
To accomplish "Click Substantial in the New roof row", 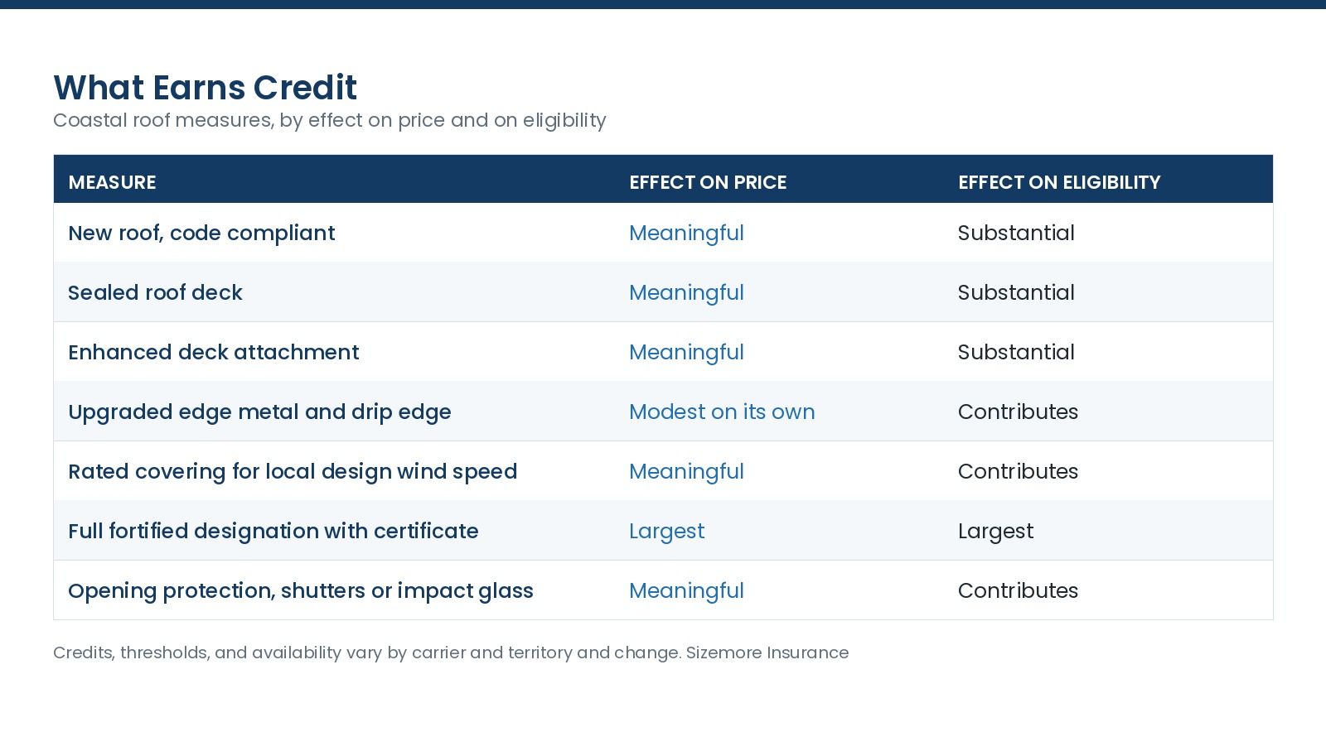I will click(1016, 233).
